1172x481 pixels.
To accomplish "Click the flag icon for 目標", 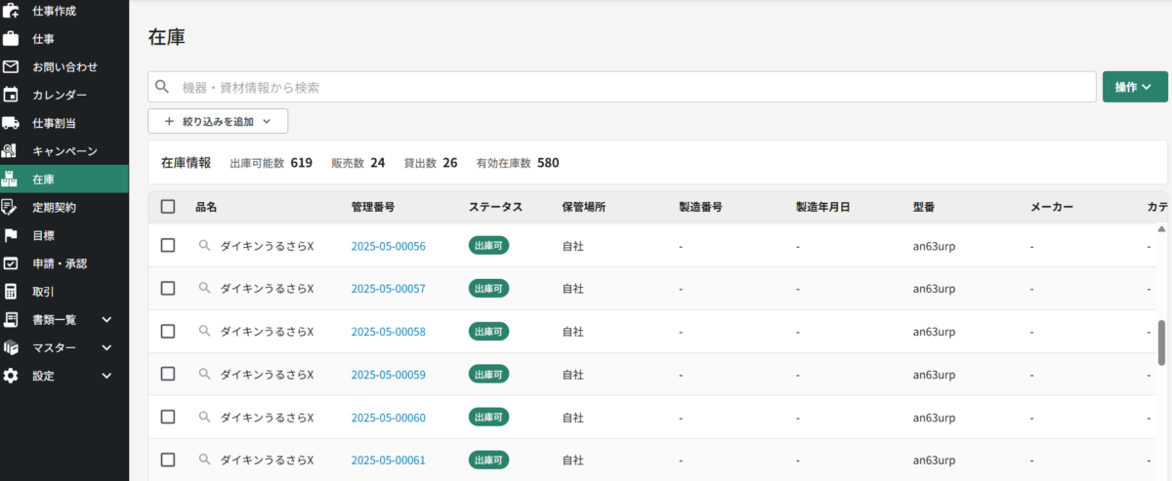I will pos(11,235).
